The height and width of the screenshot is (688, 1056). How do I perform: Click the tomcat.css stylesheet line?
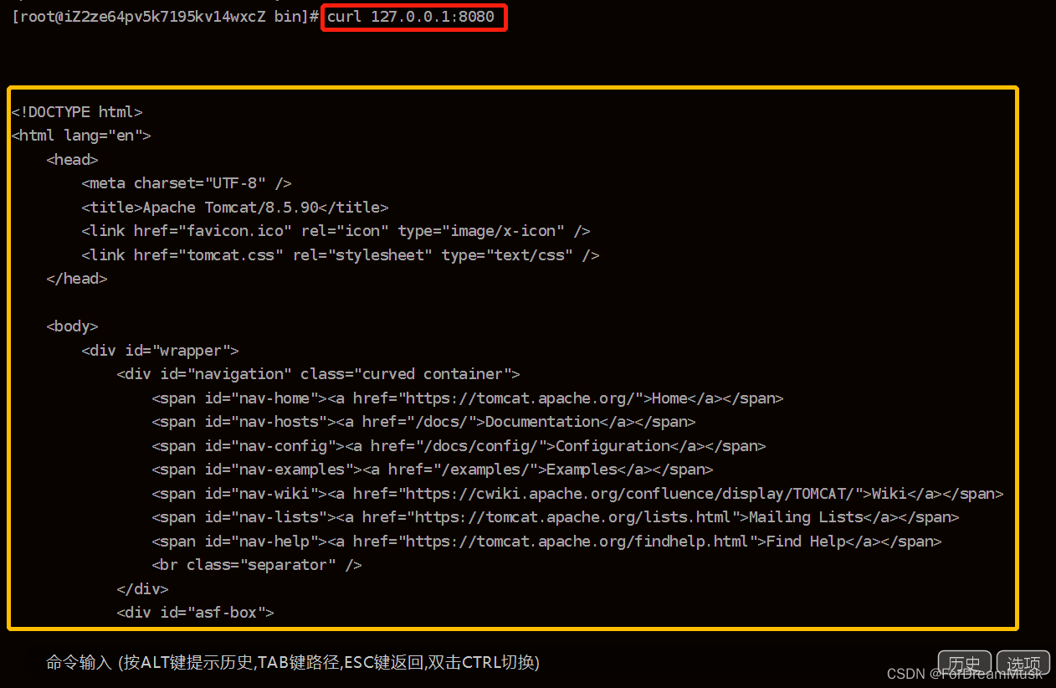341,255
